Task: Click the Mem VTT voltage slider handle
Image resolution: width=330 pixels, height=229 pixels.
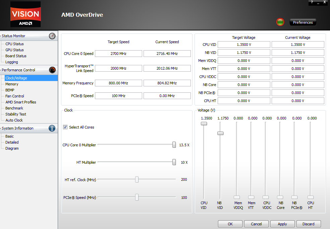Action: [x=251, y=197]
